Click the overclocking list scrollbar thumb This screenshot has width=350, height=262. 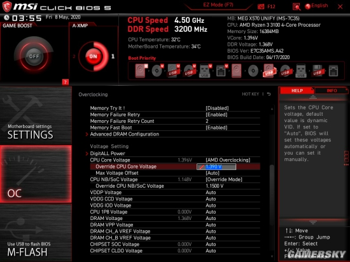[x=272, y=195]
